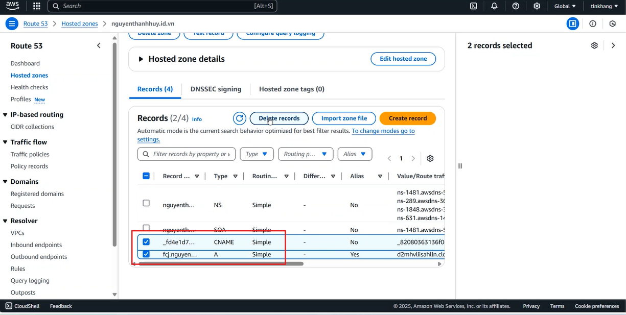Open Route 53 breadcrumb link
Viewport: 626px width, 315px height.
click(36, 23)
